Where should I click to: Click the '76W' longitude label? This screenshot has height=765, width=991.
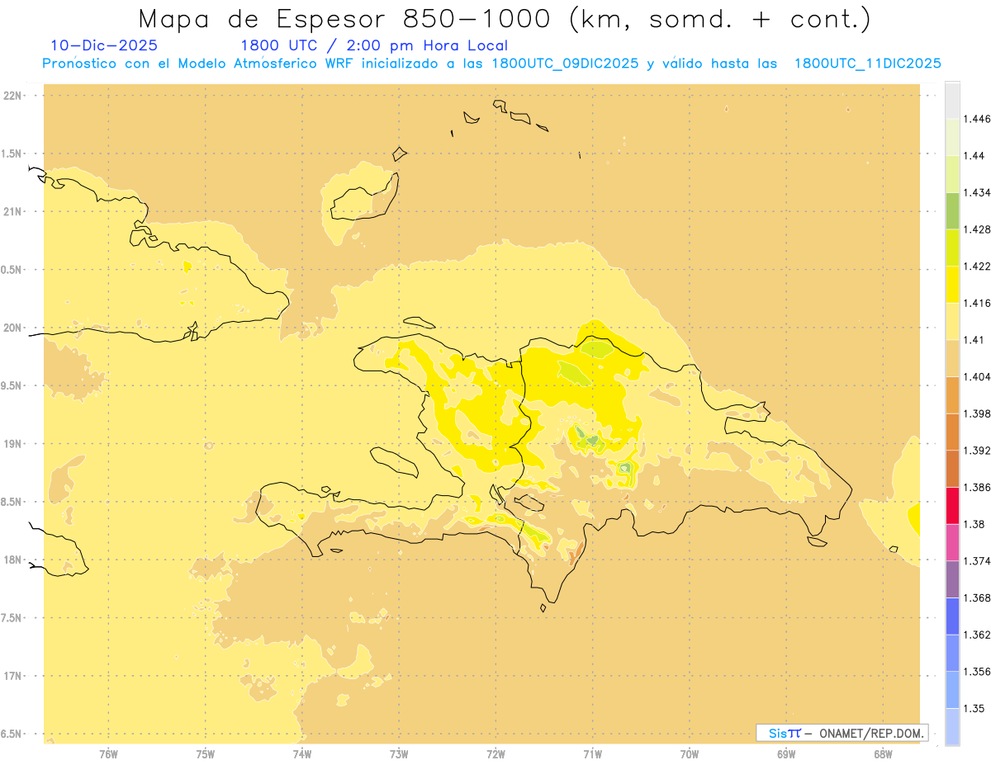108,753
